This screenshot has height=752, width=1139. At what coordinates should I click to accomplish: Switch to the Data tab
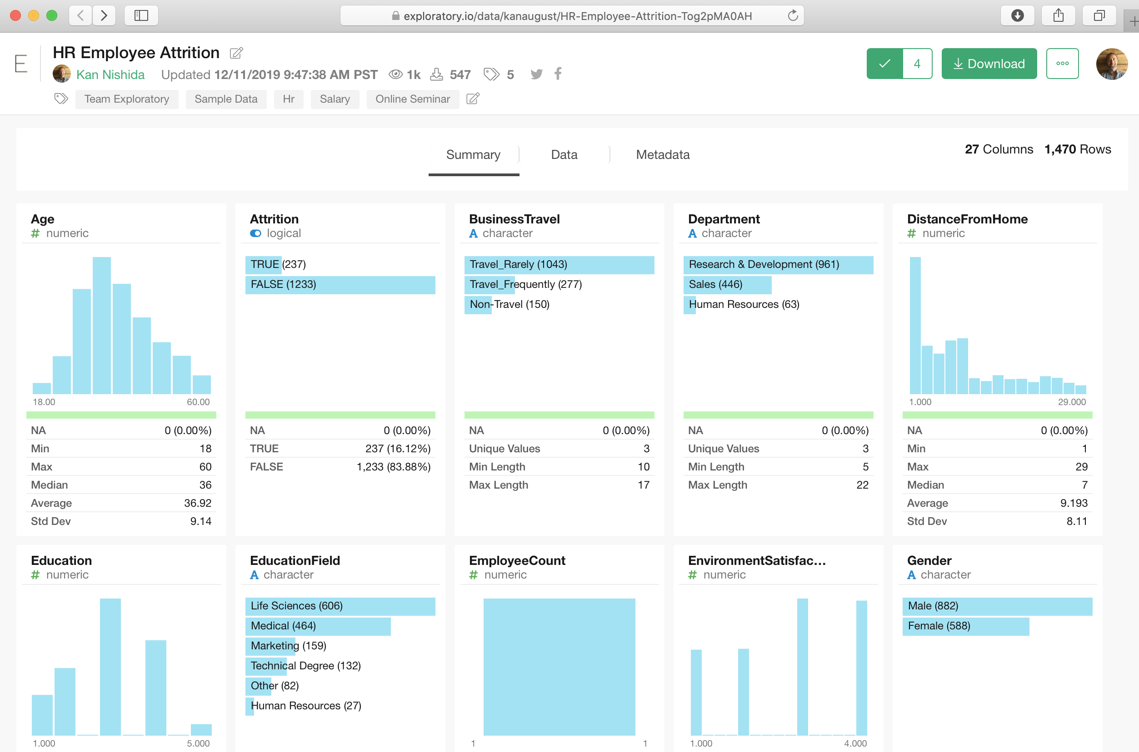[x=564, y=154]
